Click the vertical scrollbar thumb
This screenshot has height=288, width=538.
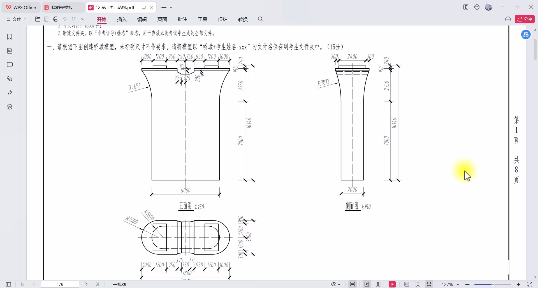click(535, 50)
